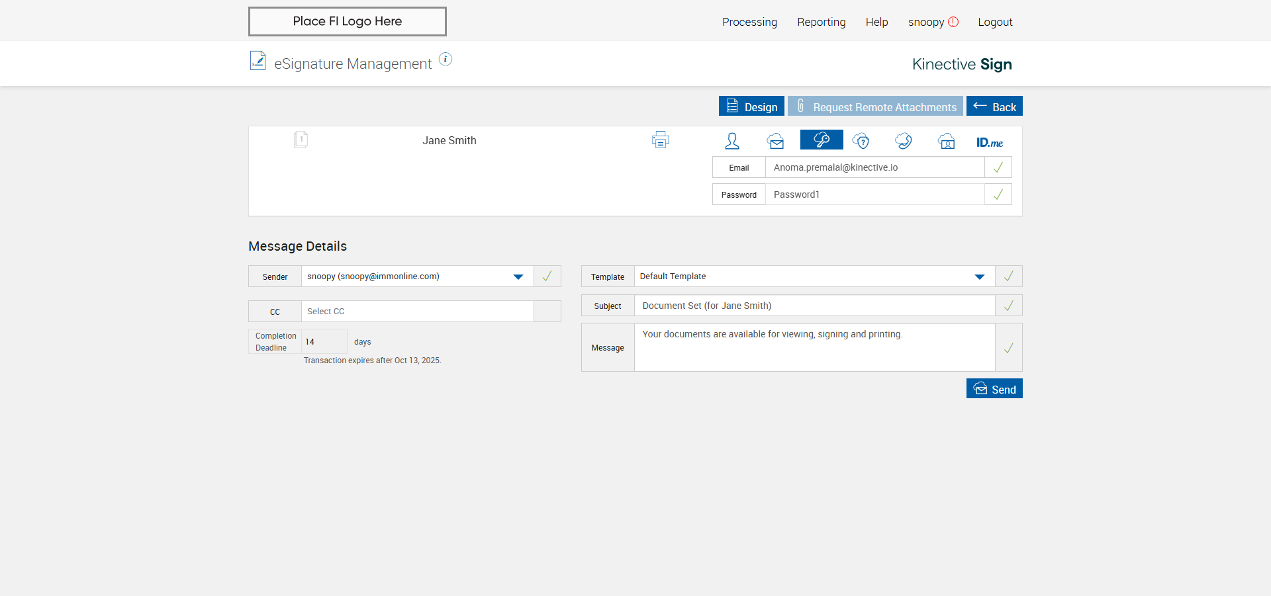Select the cloud photo ID verification icon
The image size is (1271, 596).
click(x=946, y=141)
